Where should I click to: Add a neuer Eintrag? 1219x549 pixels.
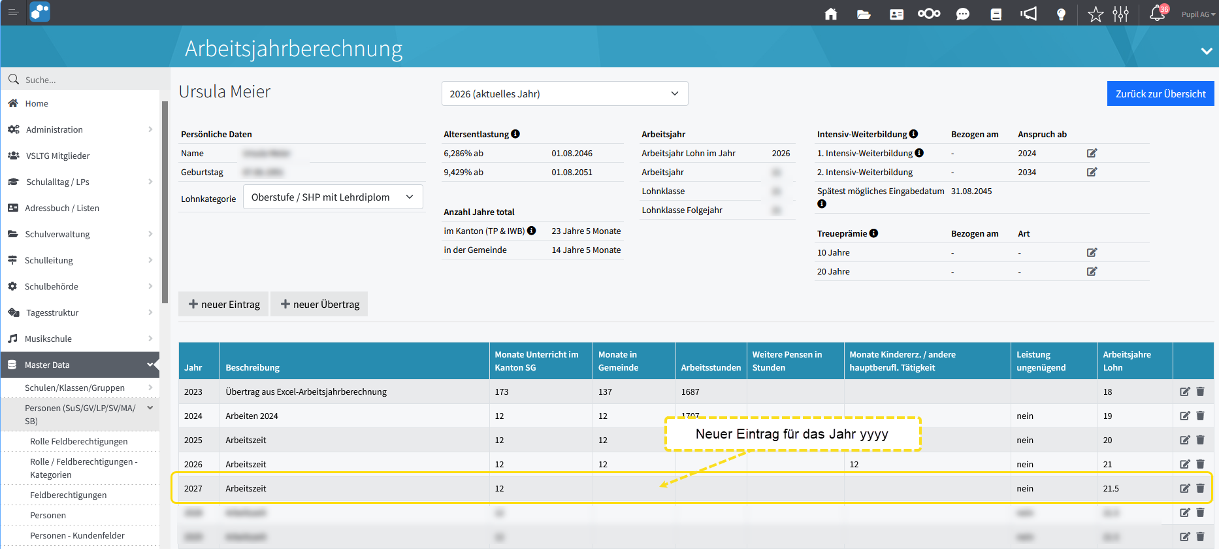(224, 304)
